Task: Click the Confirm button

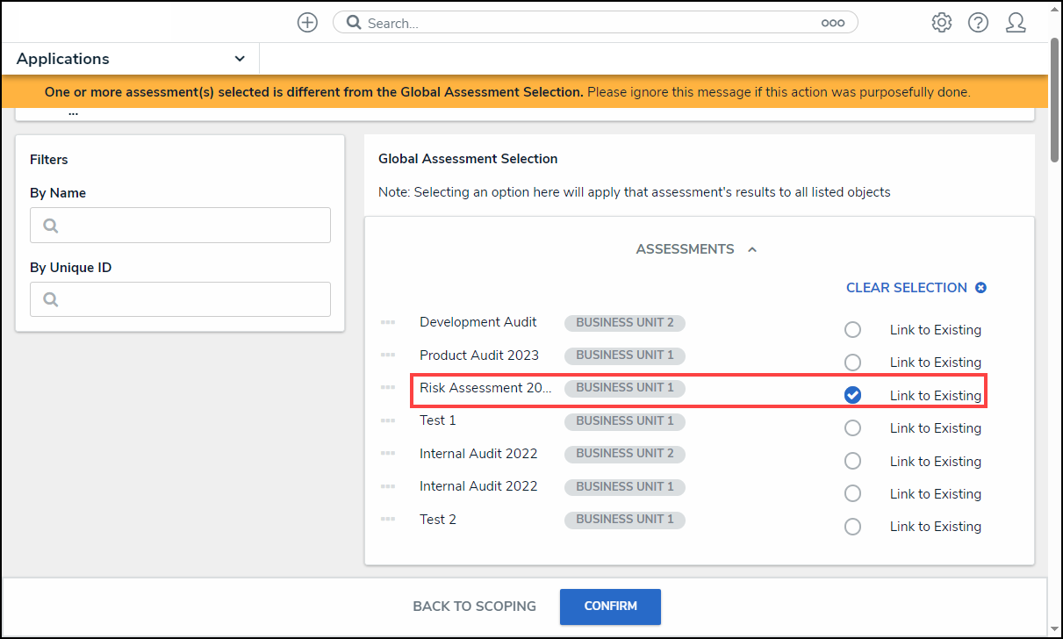Action: (610, 607)
